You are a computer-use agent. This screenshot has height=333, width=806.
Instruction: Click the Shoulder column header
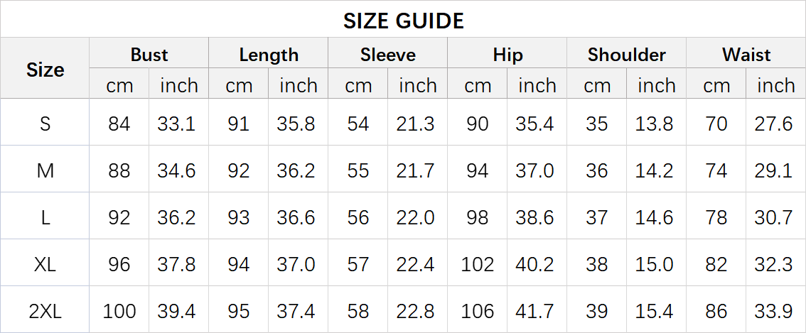(x=627, y=55)
